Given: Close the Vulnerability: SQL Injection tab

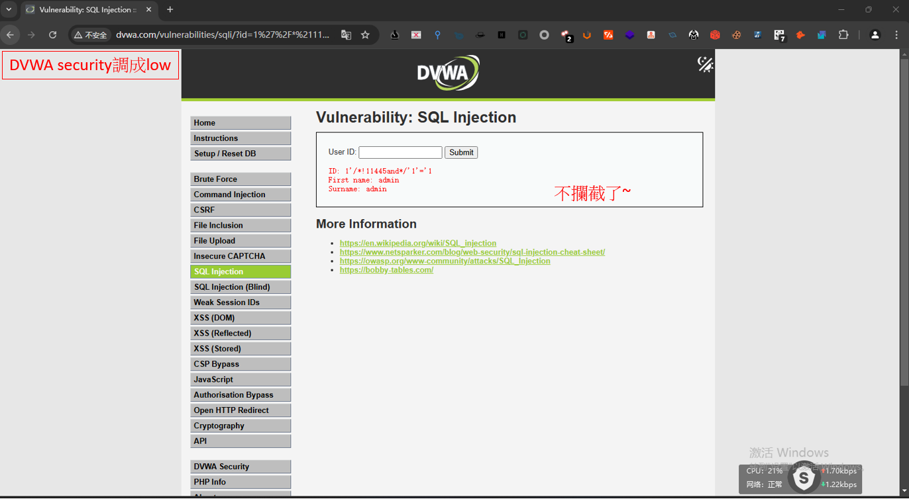Looking at the screenshot, I should [x=148, y=10].
